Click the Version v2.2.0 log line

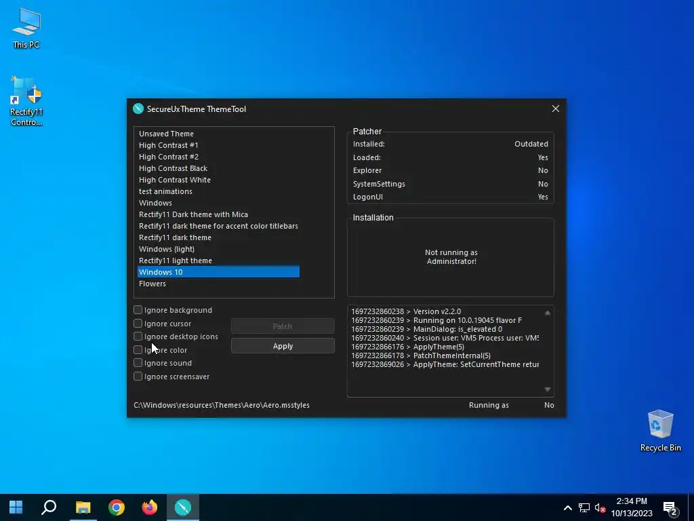click(x=406, y=311)
